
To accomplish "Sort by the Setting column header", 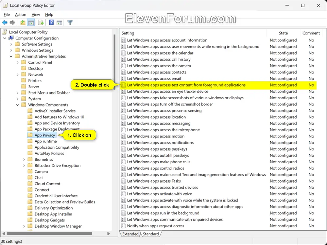I will click(x=193, y=33).
